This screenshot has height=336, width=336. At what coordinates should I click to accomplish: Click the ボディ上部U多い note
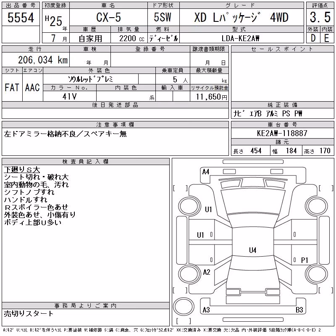click(33, 223)
